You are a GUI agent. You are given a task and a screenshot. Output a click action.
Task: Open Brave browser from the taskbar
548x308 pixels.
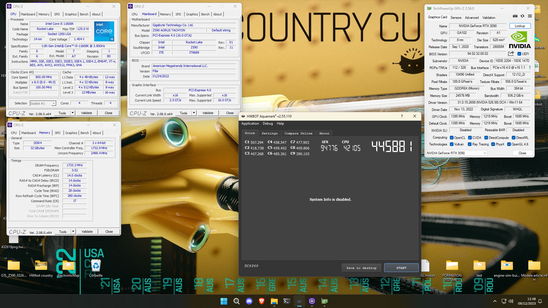(x=262, y=301)
